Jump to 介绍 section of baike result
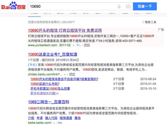Screen dimensions: 167x127 coord(31,118)
